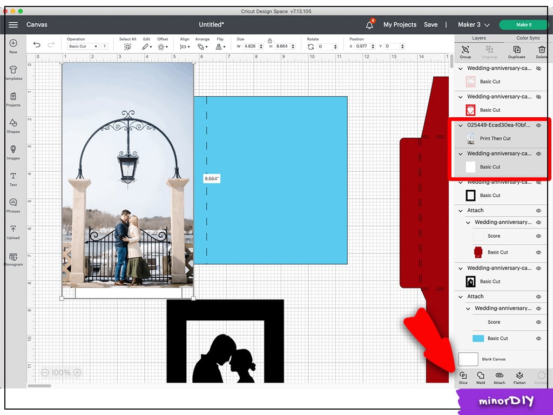Show the hidden group with red heart thumbnail
Viewport: 553px width, 415px height.
(538, 97)
